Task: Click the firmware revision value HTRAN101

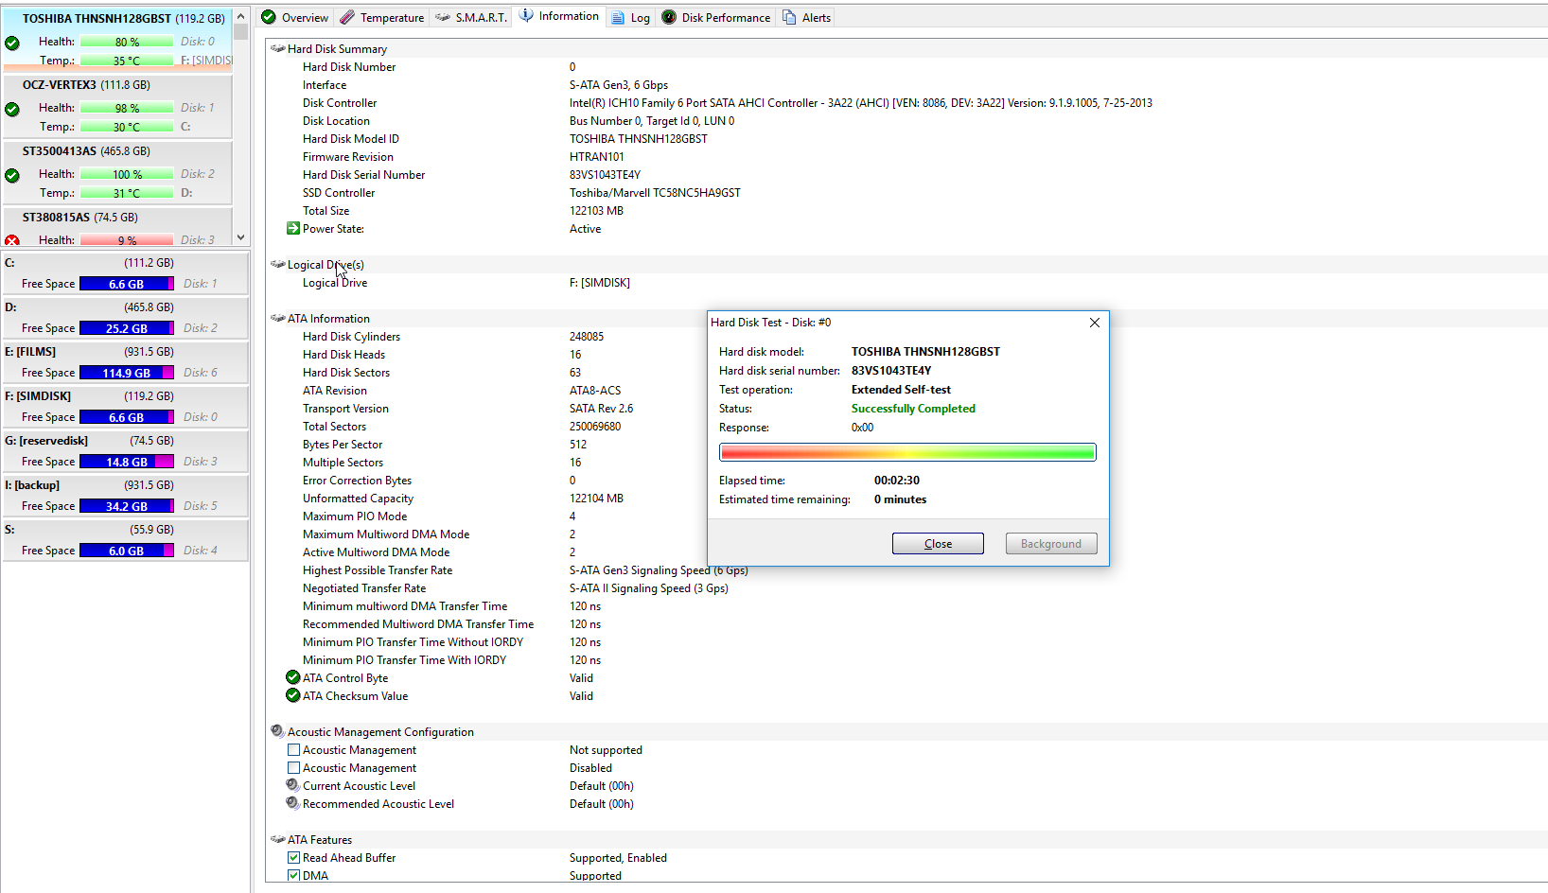Action: click(597, 156)
